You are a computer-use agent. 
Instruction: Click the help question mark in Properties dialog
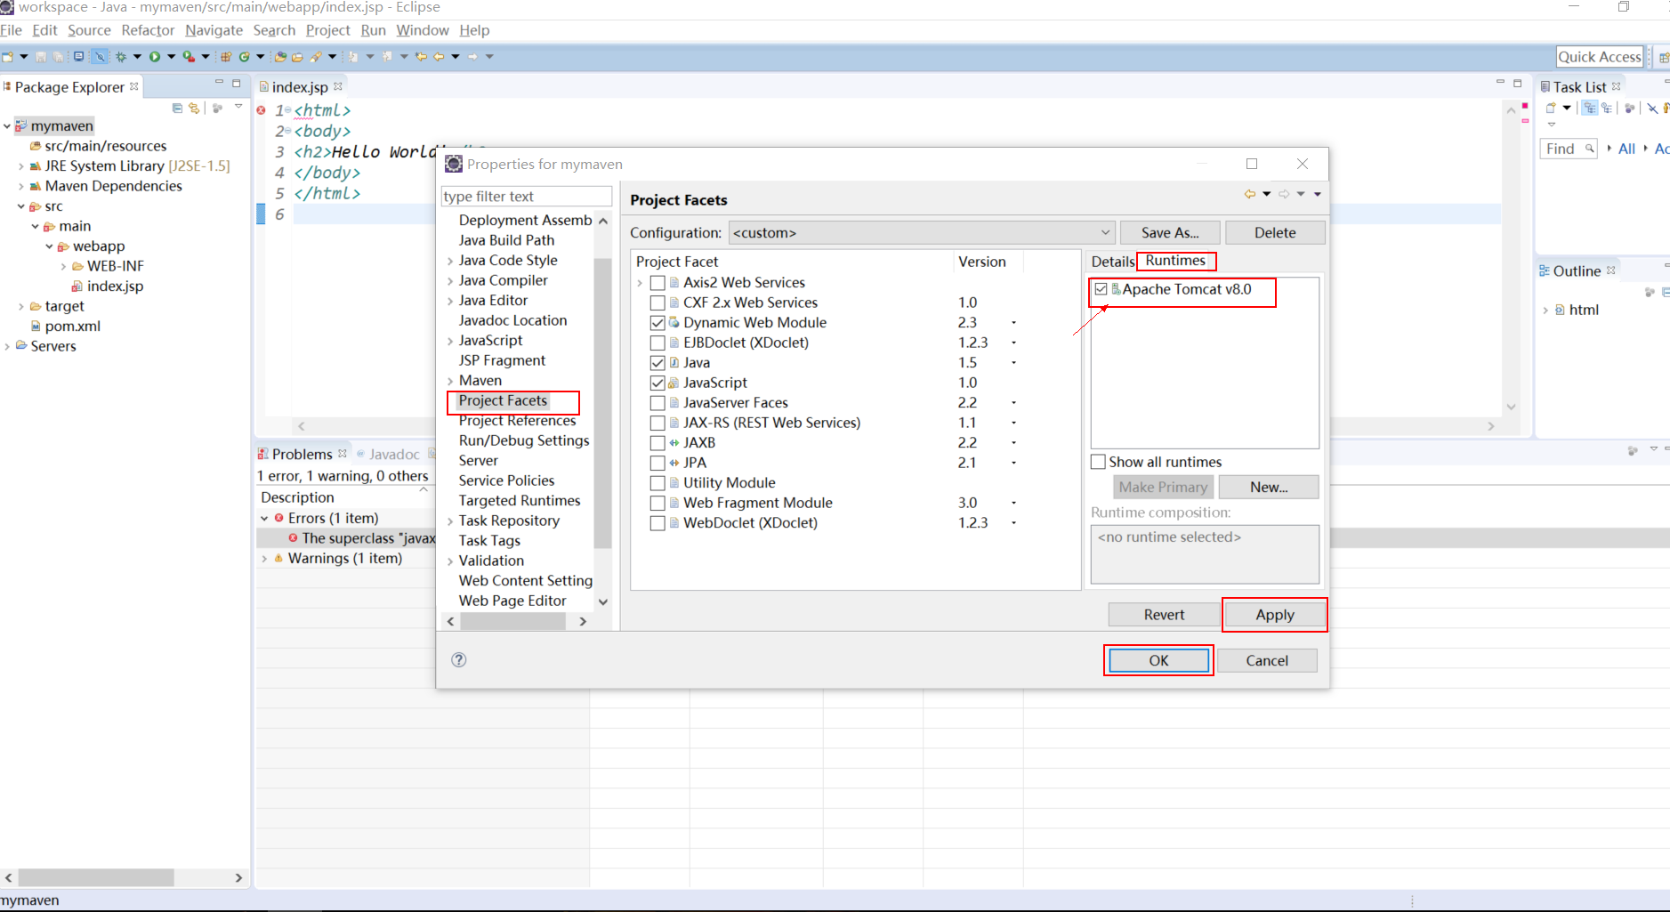(x=459, y=659)
